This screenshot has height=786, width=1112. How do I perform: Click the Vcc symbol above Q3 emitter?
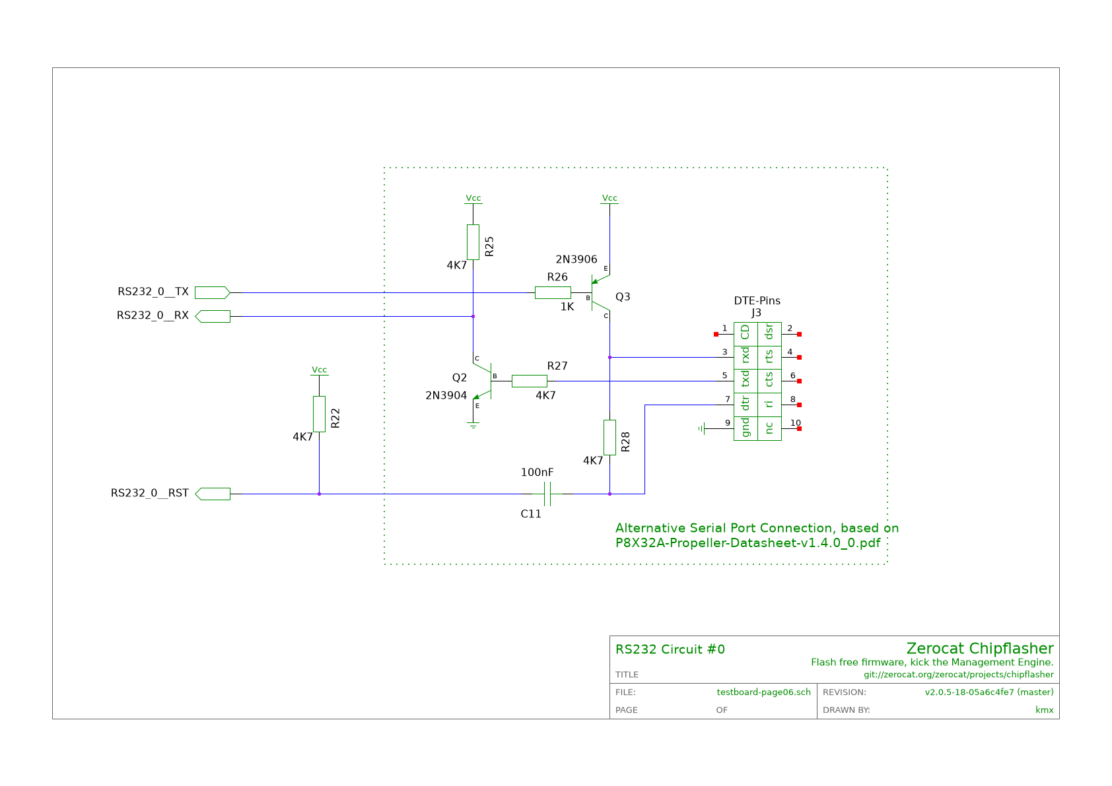coord(609,199)
